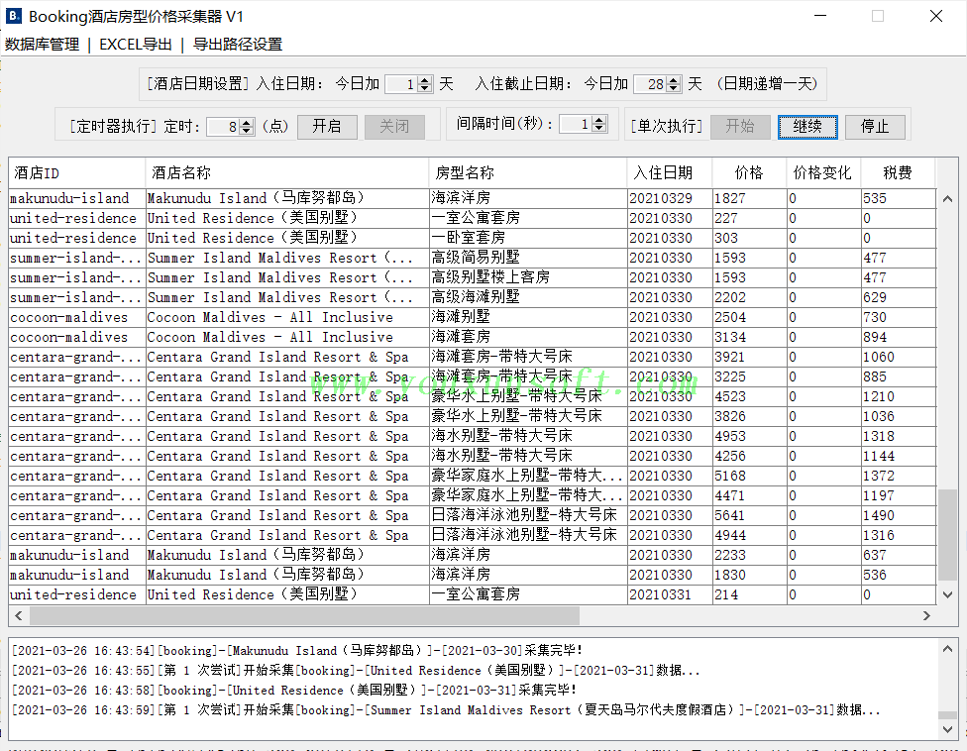Increase the check-in days spinner value

pyautogui.click(x=425, y=79)
